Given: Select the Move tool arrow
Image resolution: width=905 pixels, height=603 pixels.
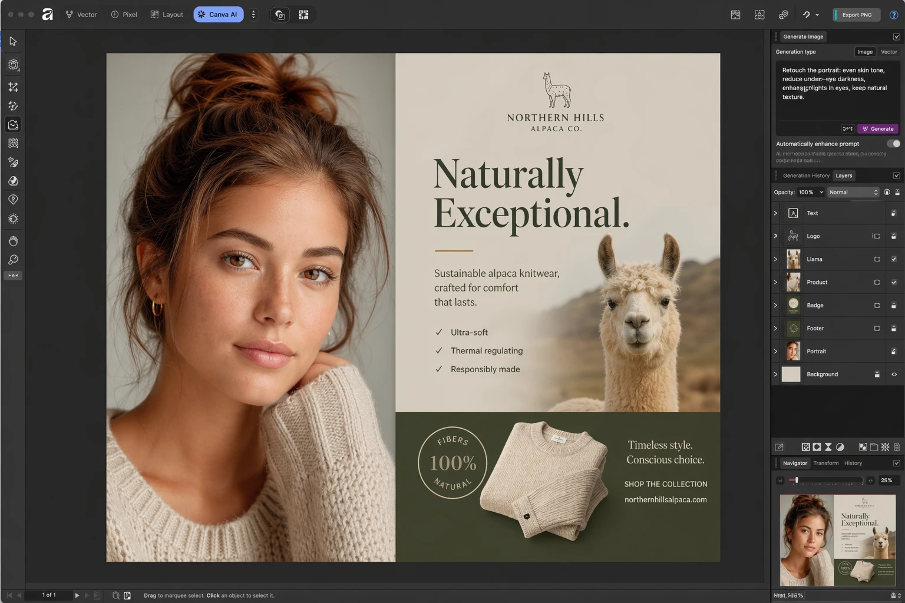Looking at the screenshot, I should coord(13,42).
